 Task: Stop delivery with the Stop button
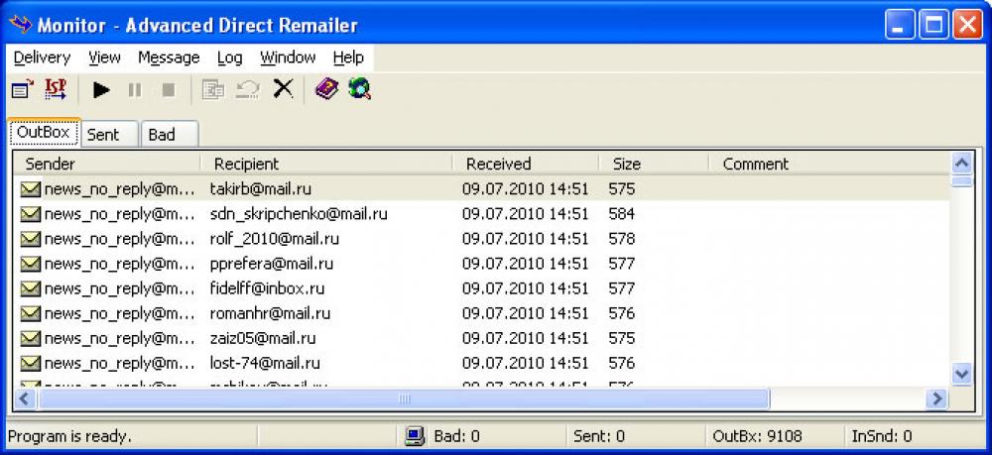(169, 90)
